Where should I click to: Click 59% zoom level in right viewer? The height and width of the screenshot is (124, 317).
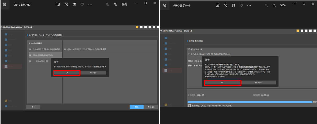click(283, 6)
